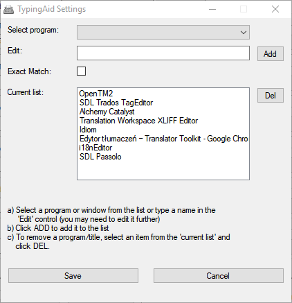
Task: Select Translation Workspace XLIFF Editor entry
Action: 138,121
